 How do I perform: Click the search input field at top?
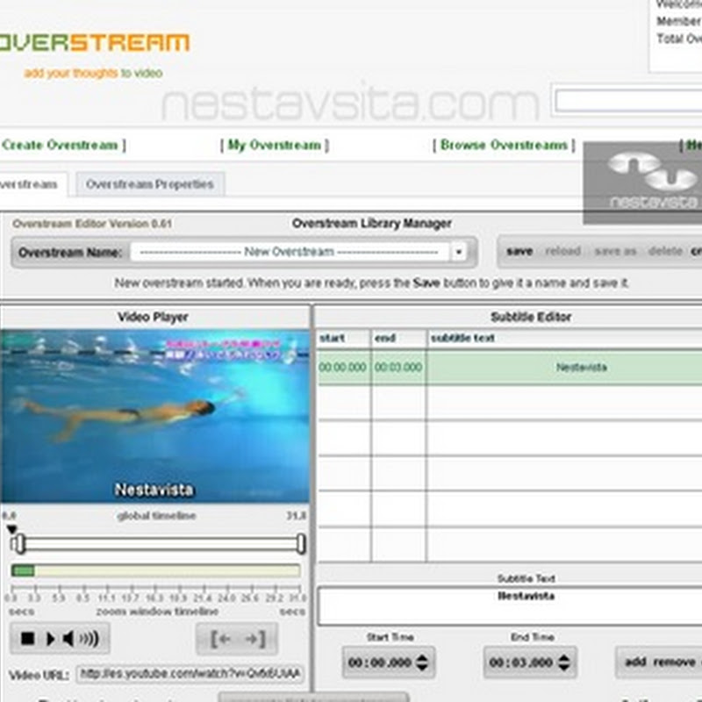coord(628,101)
